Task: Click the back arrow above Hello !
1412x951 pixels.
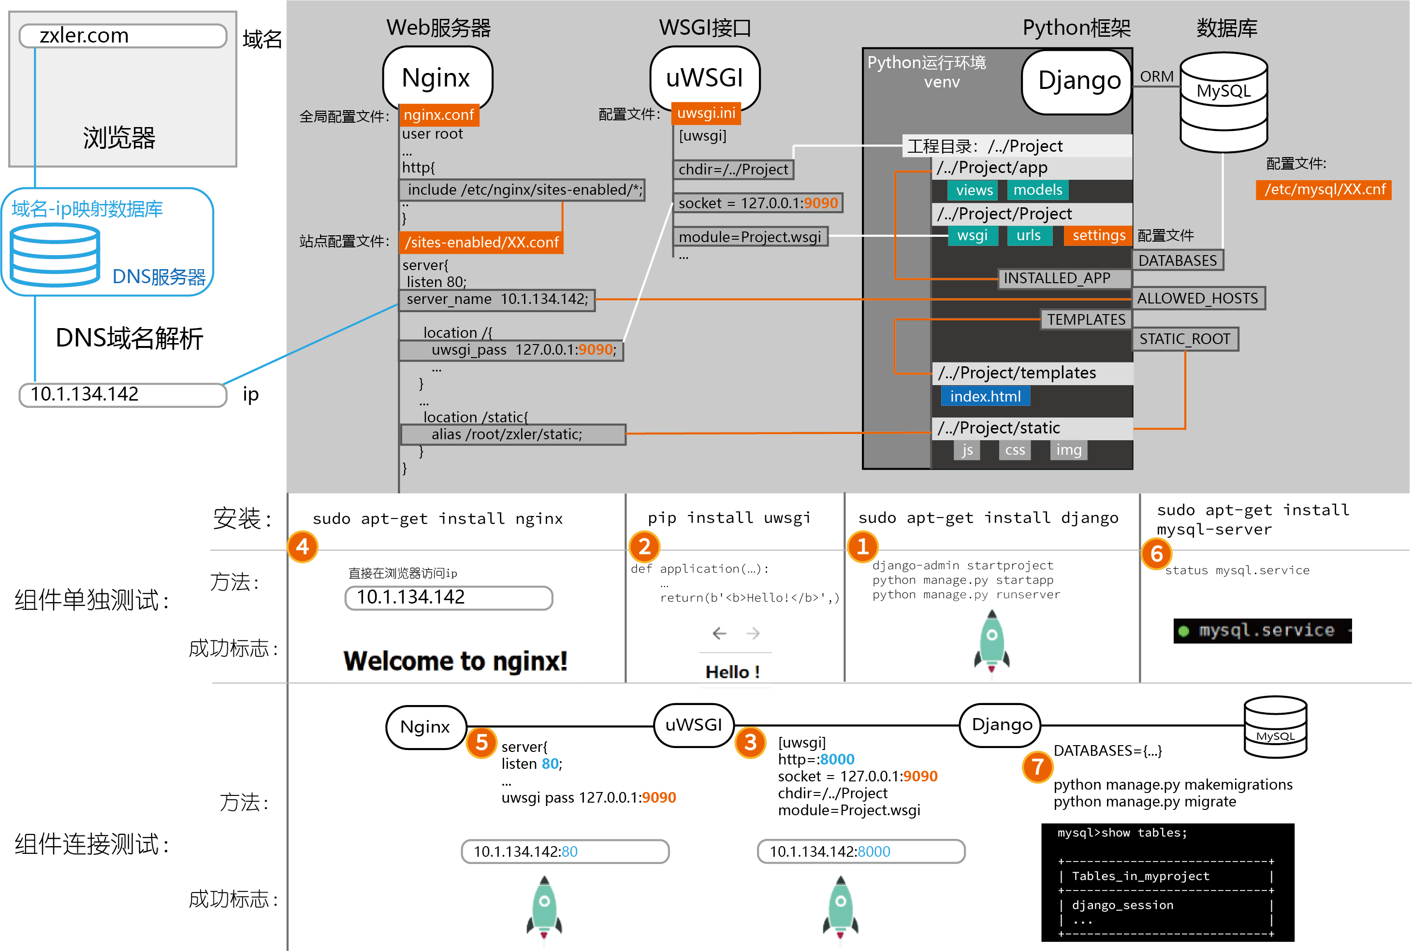Action: 719,633
